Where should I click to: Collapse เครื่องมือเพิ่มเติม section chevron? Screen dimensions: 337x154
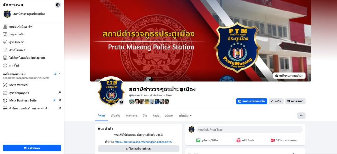pyautogui.click(x=60, y=74)
